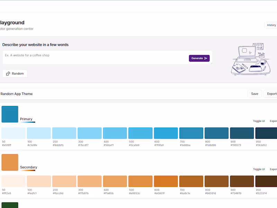Screen dimensions: 277x208
Task: Pick Primary 500 swatch #3cafe9
Action: pyautogui.click(x=140, y=133)
